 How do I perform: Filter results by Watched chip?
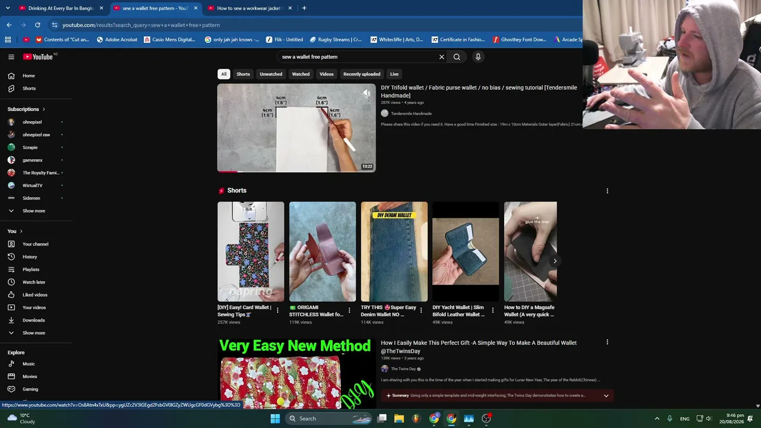[x=301, y=74]
